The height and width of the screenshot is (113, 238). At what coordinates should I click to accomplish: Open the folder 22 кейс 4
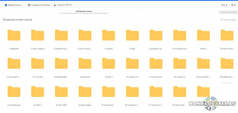pyautogui.click(x=37, y=92)
